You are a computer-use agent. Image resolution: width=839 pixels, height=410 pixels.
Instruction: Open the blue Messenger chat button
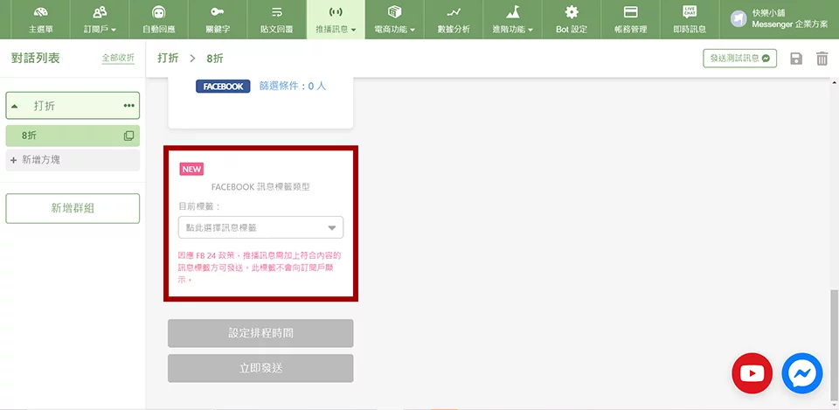click(x=802, y=373)
